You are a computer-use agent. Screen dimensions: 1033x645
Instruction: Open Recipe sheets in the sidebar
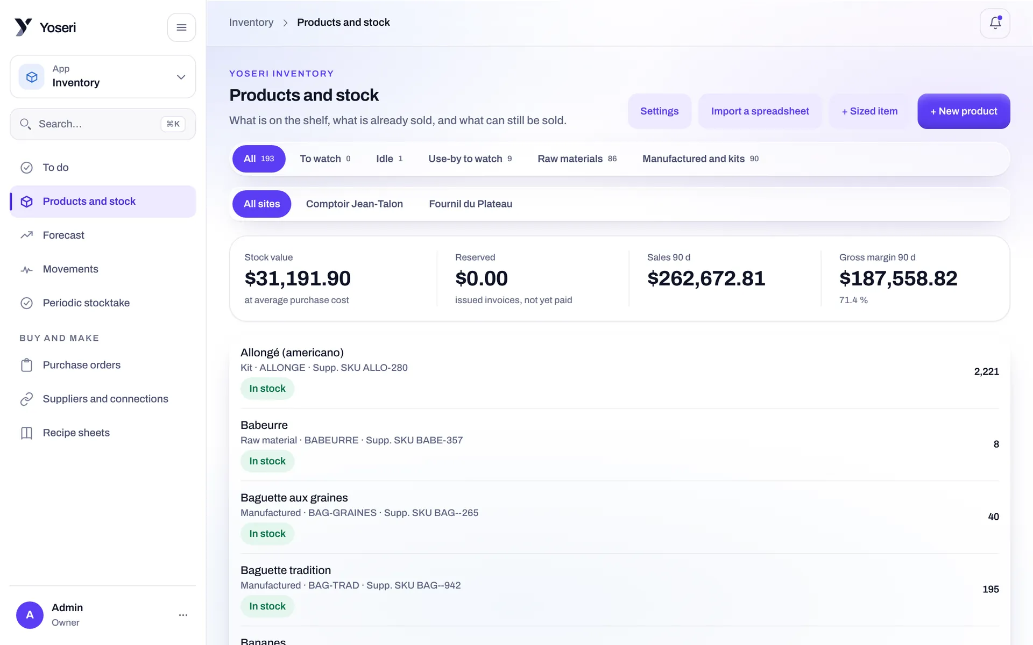click(x=103, y=433)
